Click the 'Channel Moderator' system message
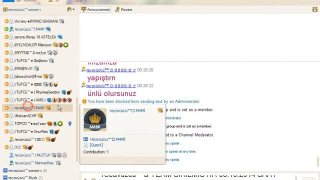 tap(189, 135)
